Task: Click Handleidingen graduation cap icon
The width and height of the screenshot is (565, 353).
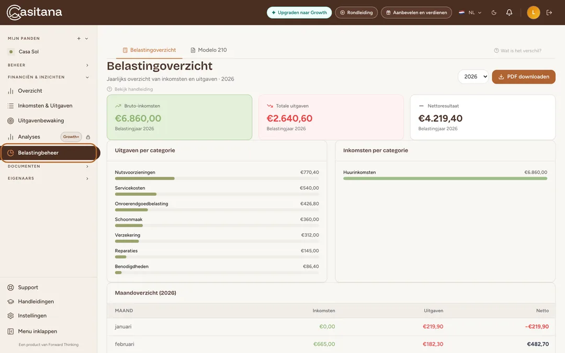Action: (x=11, y=302)
